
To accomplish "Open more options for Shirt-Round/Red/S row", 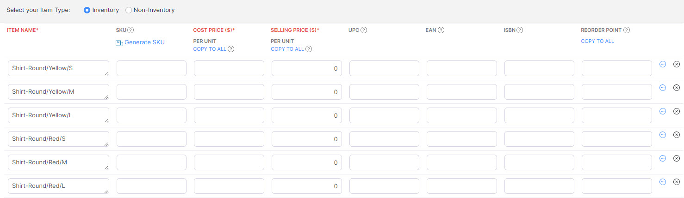I will point(663,135).
